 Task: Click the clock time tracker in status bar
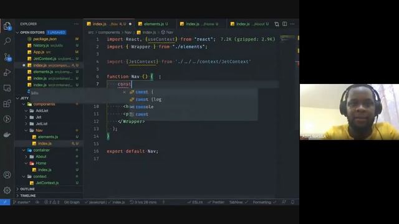(x=143, y=202)
